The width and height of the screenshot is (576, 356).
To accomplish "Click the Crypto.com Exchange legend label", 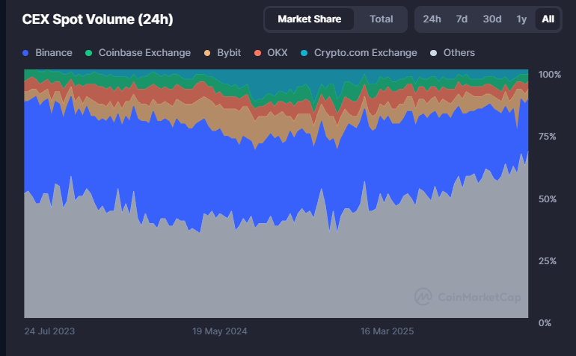I will (x=366, y=53).
